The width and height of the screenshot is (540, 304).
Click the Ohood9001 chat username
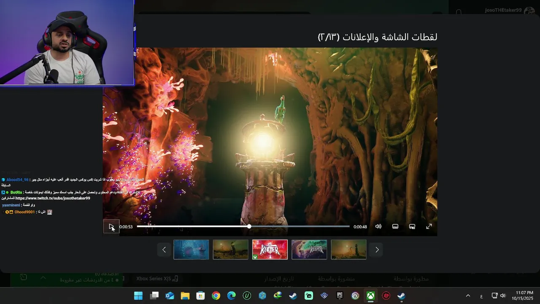[24, 212]
